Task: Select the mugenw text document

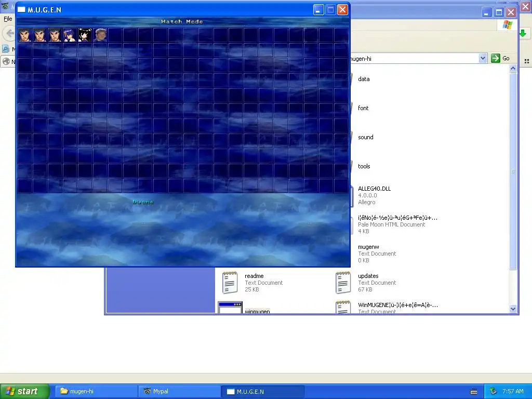Action: [368, 247]
